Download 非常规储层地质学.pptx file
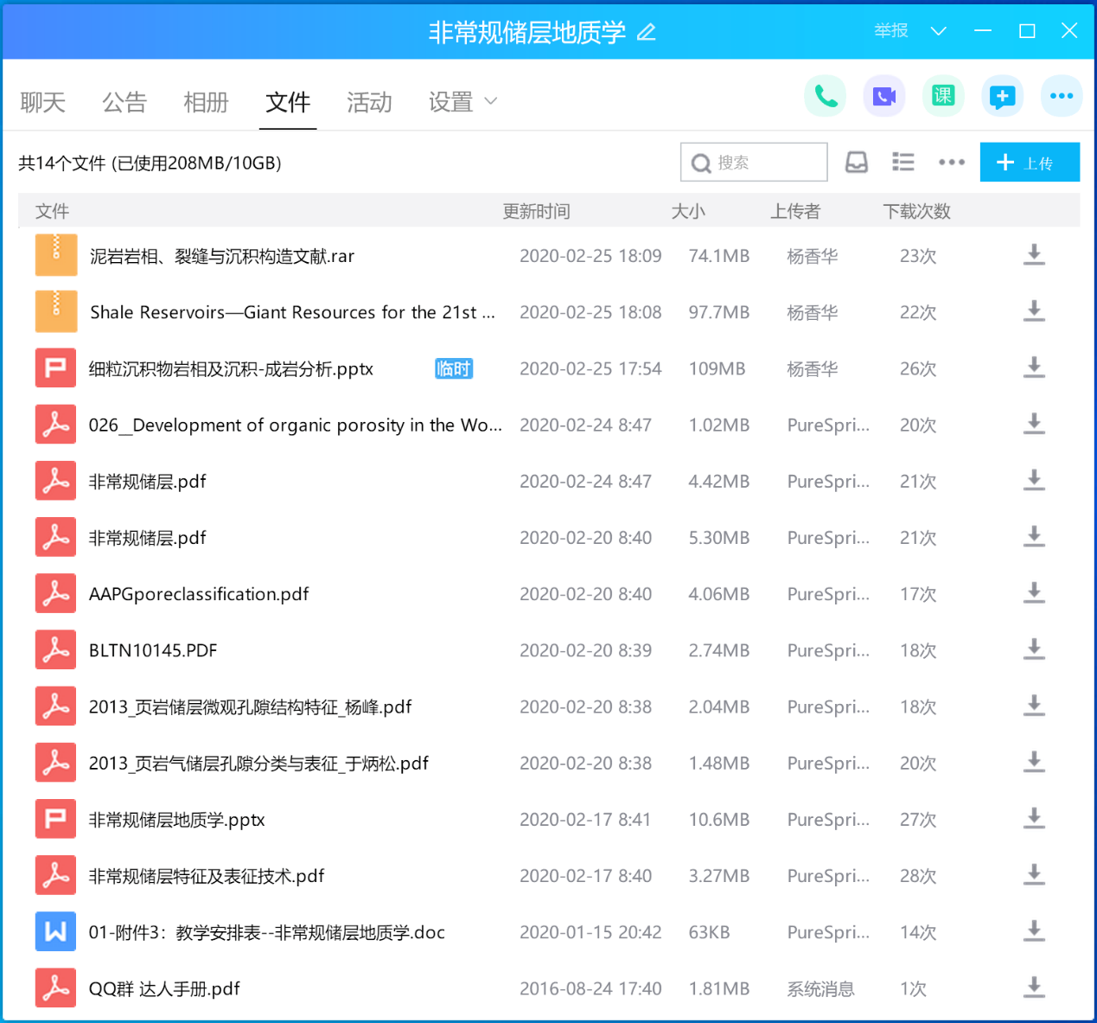Image resolution: width=1097 pixels, height=1023 pixels. [x=1034, y=819]
